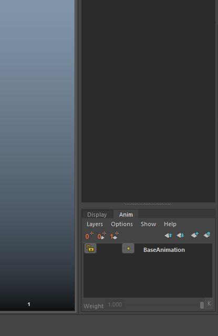Click the K key-weight button
Image resolution: width=218 pixels, height=336 pixels.
209,303
